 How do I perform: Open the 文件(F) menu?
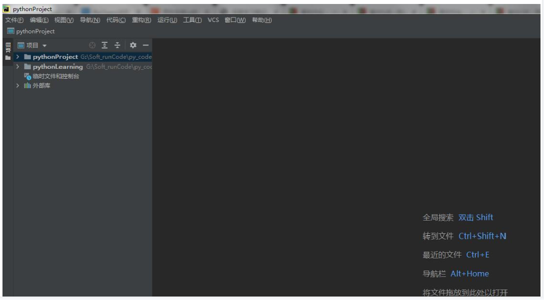click(14, 20)
